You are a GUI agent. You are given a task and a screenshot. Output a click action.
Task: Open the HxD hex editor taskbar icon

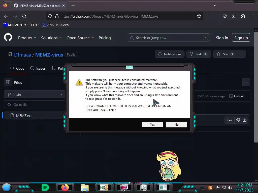104,187
